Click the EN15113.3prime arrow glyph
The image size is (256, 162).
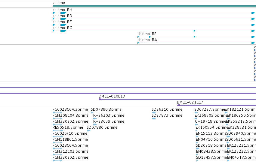coord(197,136)
